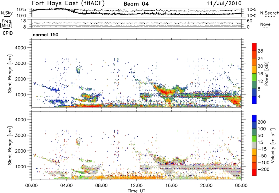Image resolution: width=279 pixels, height=193 pixels.
Task: Click the '60' Nave axis tick
Action: coord(250,21)
